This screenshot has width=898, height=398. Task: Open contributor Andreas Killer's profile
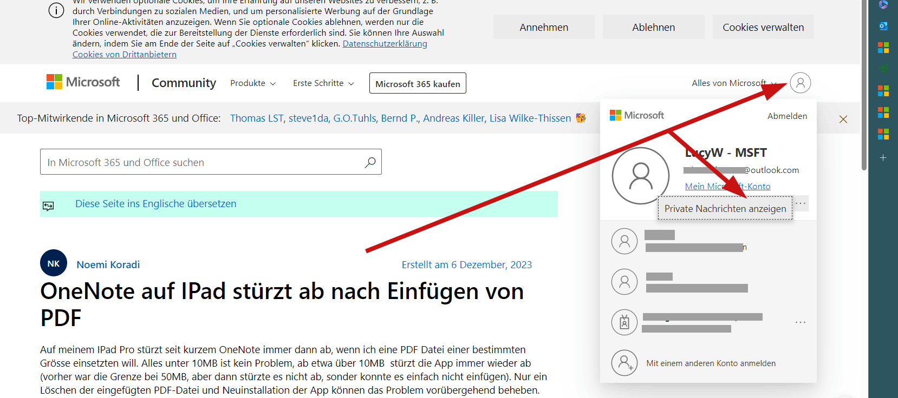pyautogui.click(x=454, y=118)
